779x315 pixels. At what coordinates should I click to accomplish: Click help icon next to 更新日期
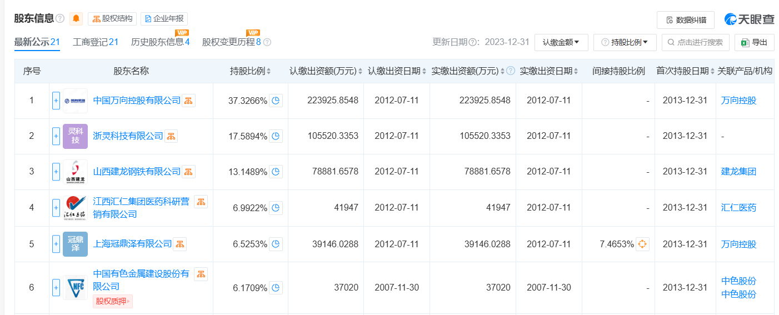pos(473,42)
